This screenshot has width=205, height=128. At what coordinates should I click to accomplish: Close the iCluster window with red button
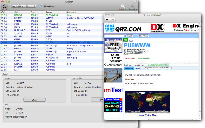point(2,2)
